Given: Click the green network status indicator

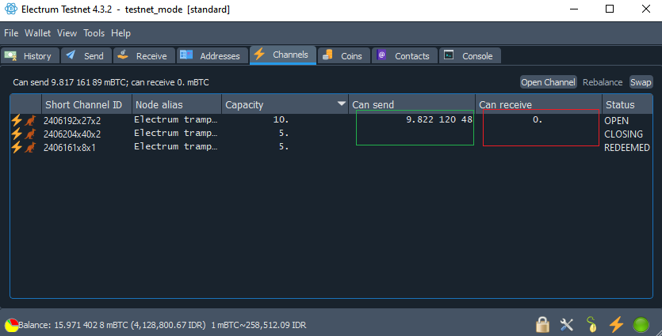Looking at the screenshot, I should [641, 325].
